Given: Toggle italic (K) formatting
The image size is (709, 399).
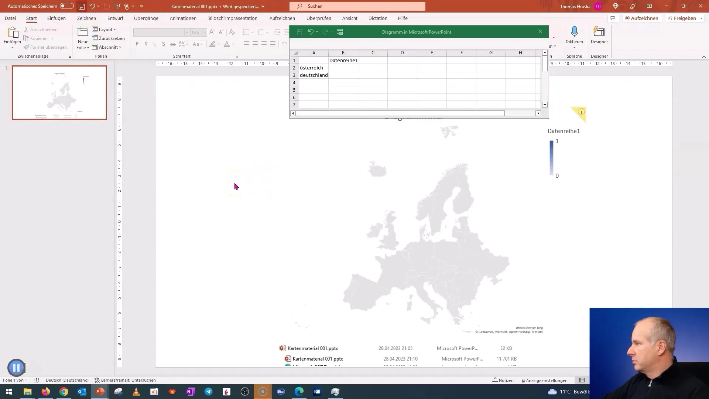Looking at the screenshot, I should pyautogui.click(x=146, y=44).
